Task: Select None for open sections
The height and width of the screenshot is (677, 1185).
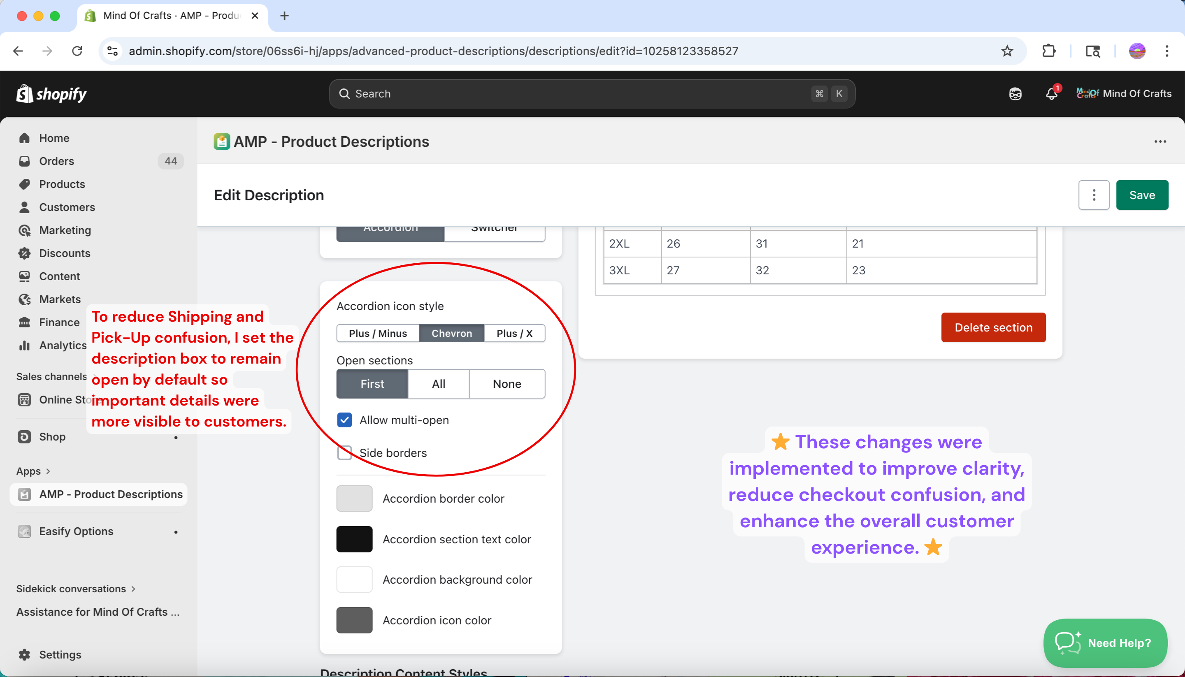Action: (507, 384)
